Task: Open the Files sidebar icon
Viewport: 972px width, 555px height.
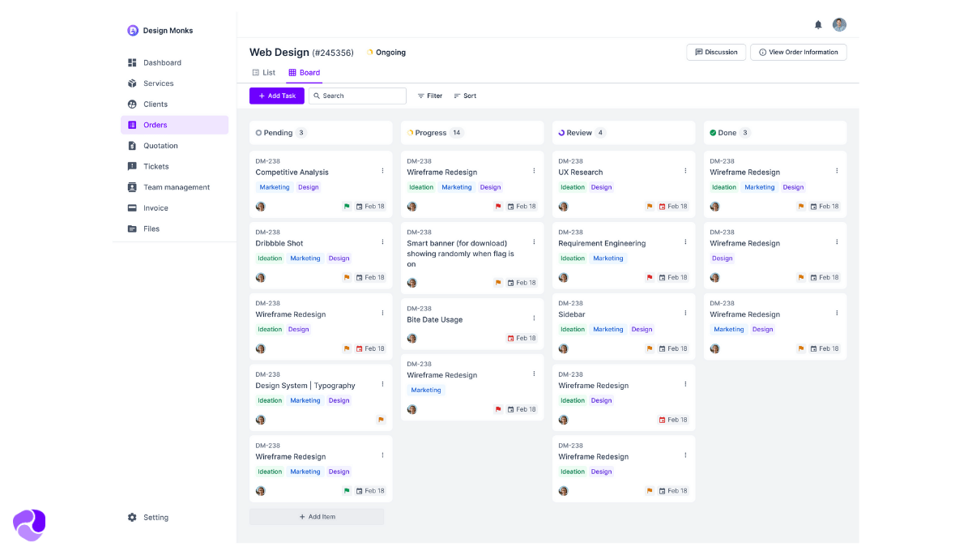Action: tap(132, 228)
